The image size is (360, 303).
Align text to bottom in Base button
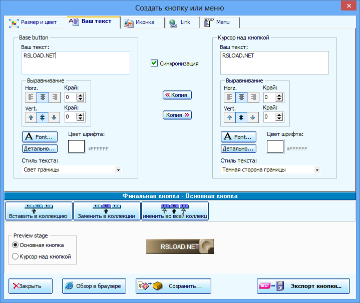point(54,117)
